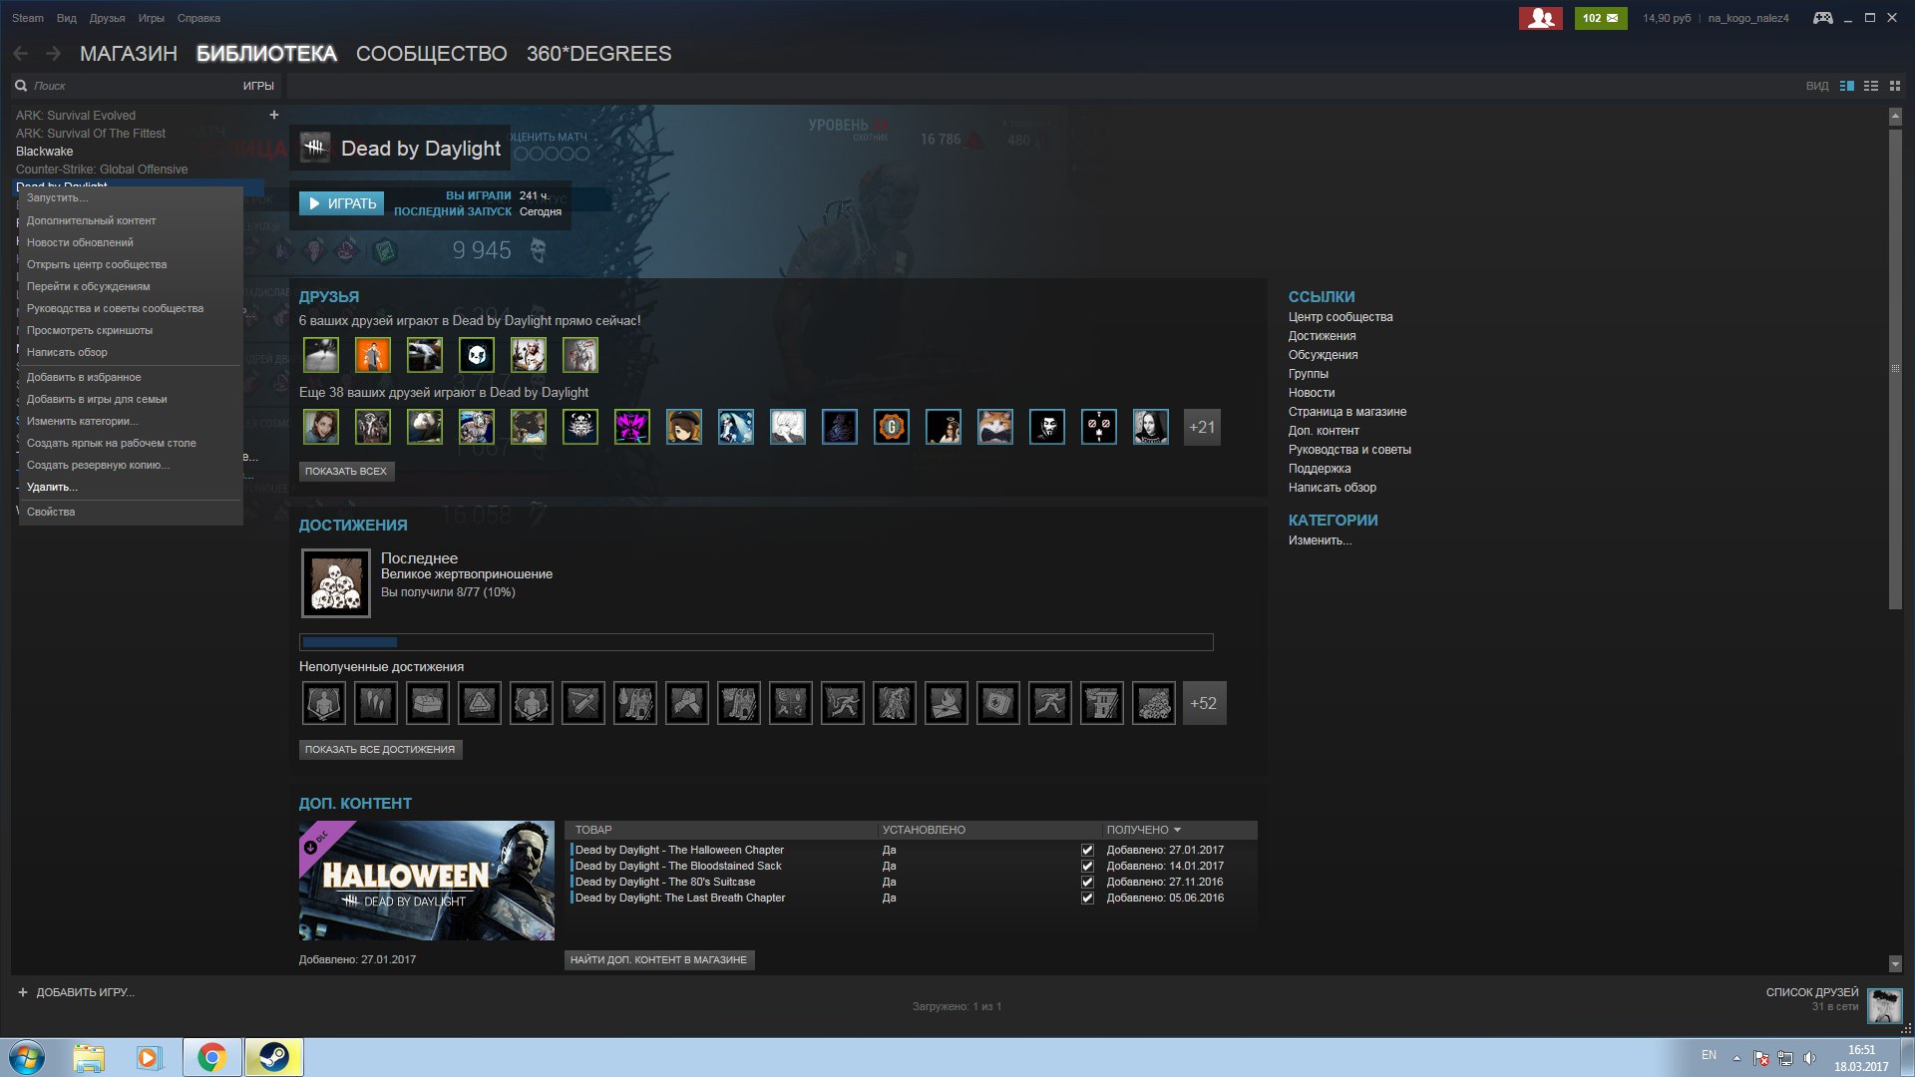Open СПИСОК ДРУЗЕЙ friends list

pyautogui.click(x=1812, y=992)
